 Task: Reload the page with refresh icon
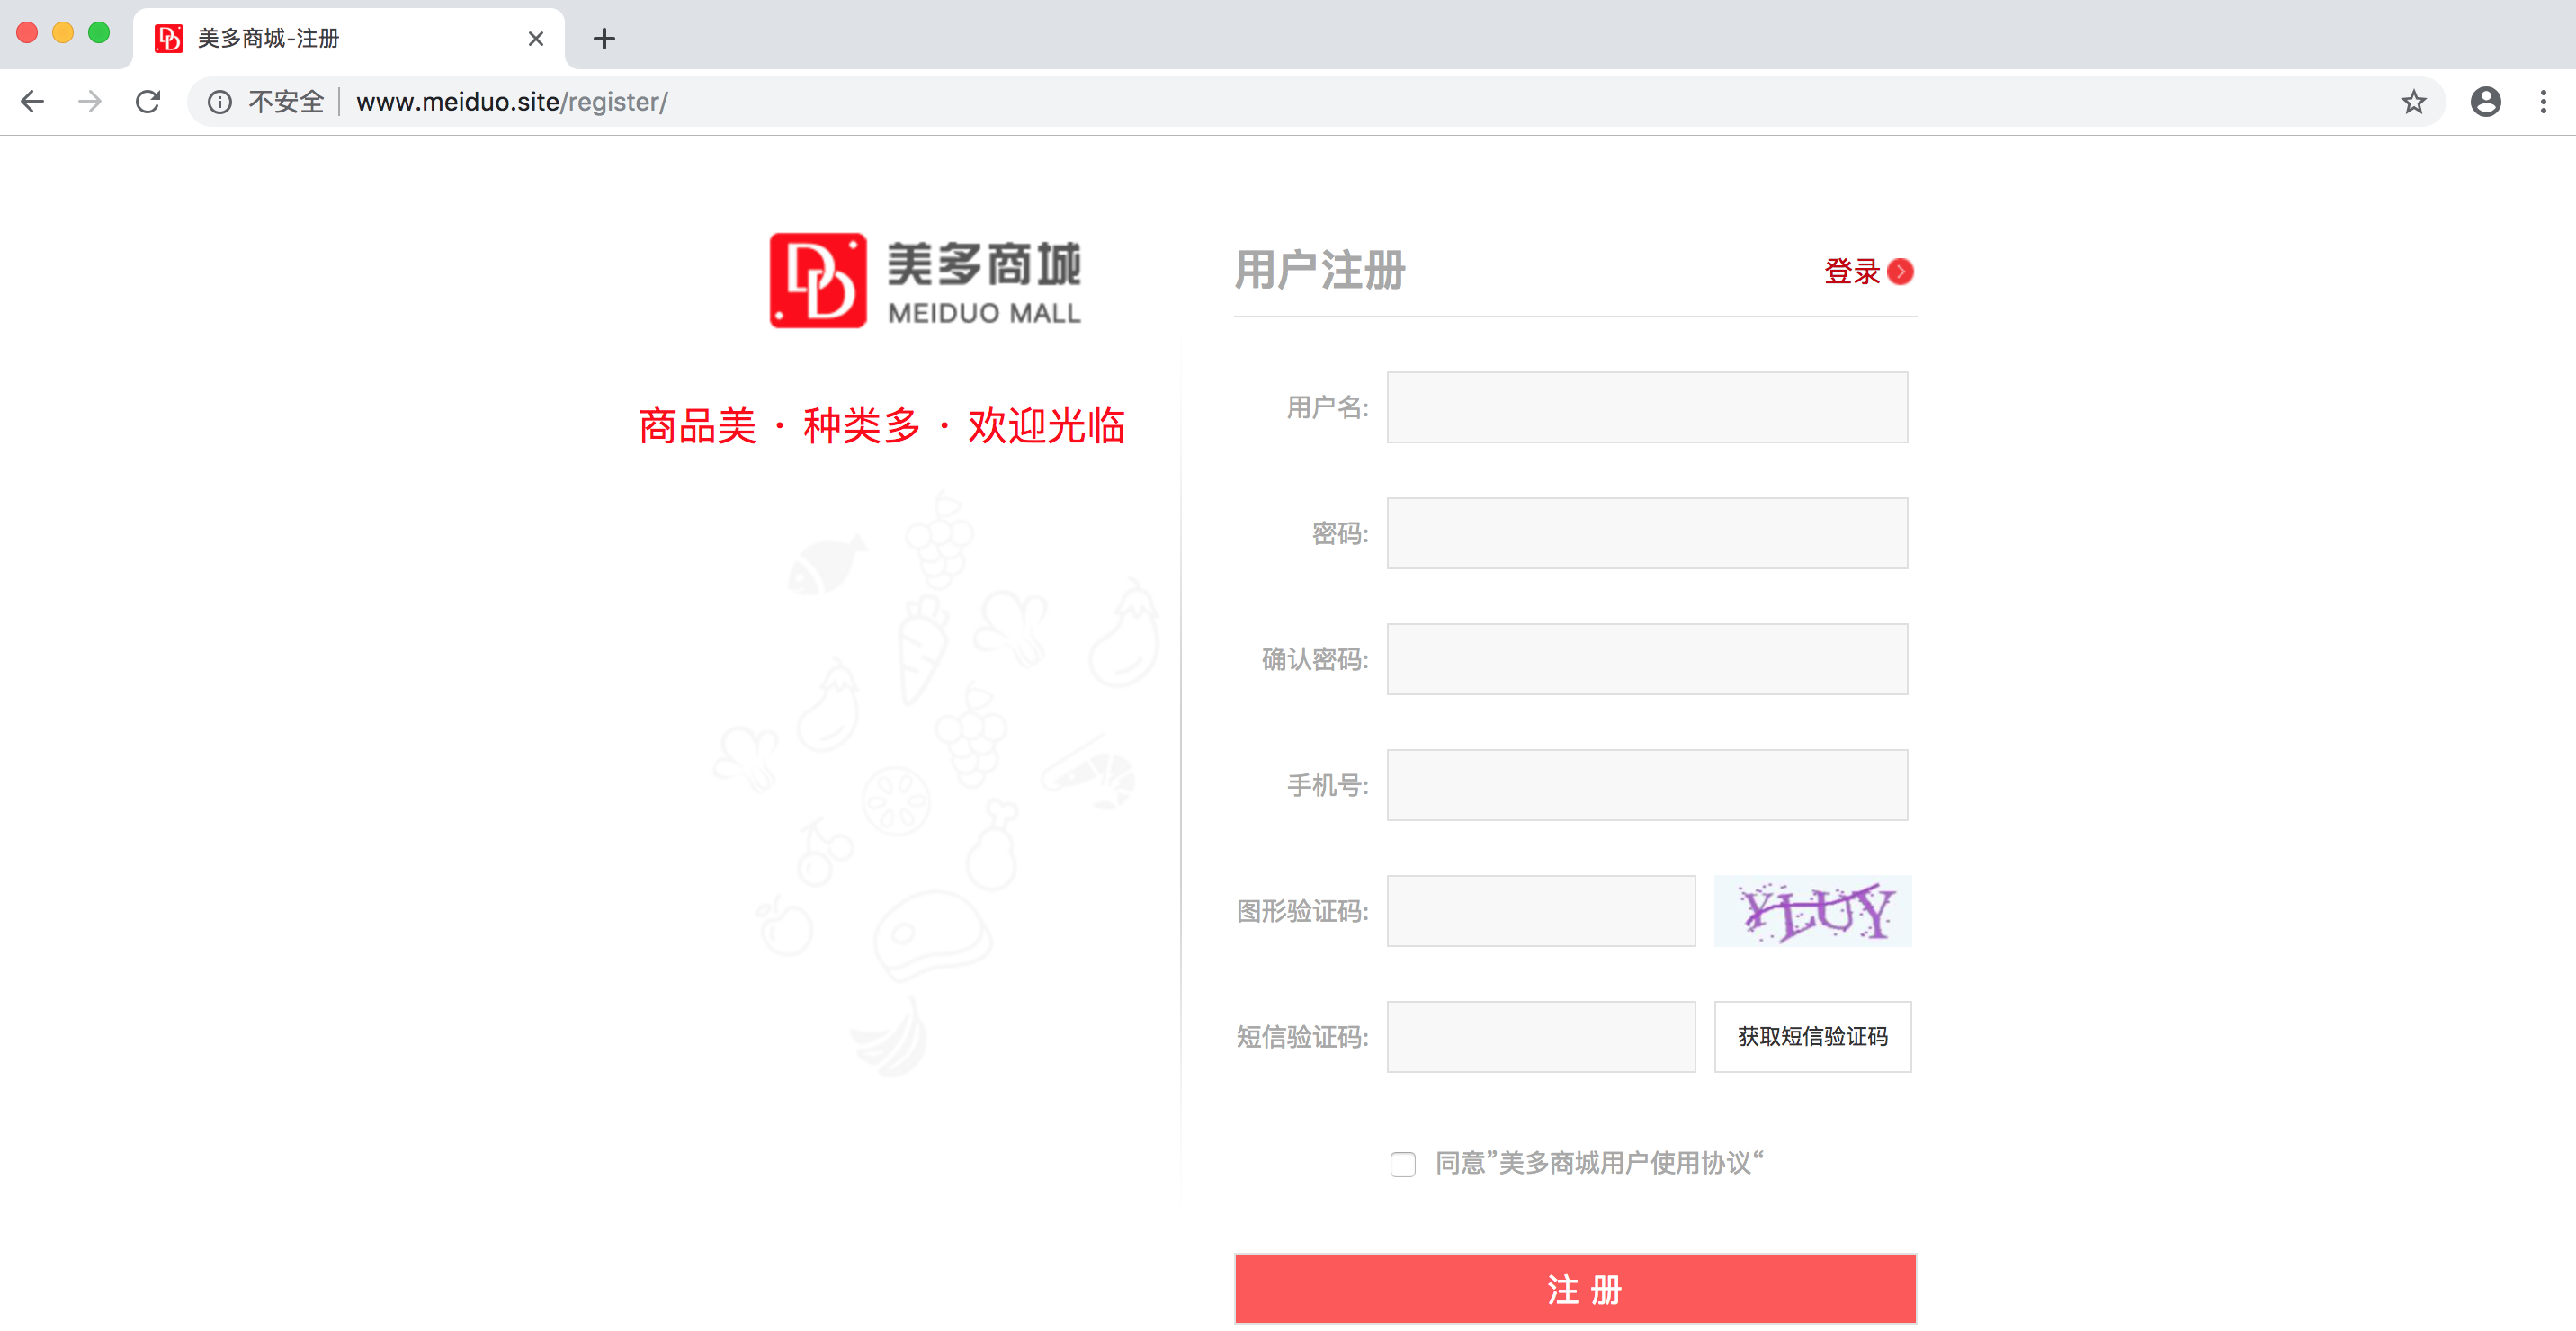coord(148,101)
